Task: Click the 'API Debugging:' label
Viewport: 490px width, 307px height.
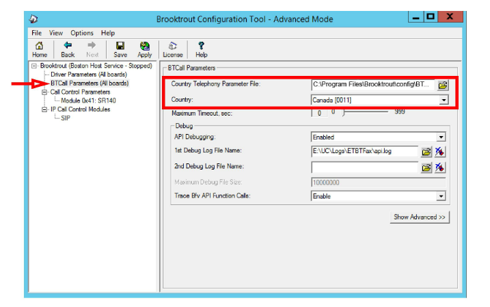Action: click(x=195, y=137)
